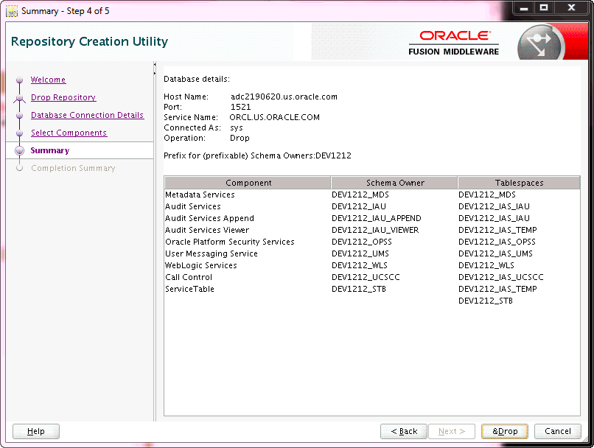
Task: Open Select Components step
Action: click(x=69, y=133)
